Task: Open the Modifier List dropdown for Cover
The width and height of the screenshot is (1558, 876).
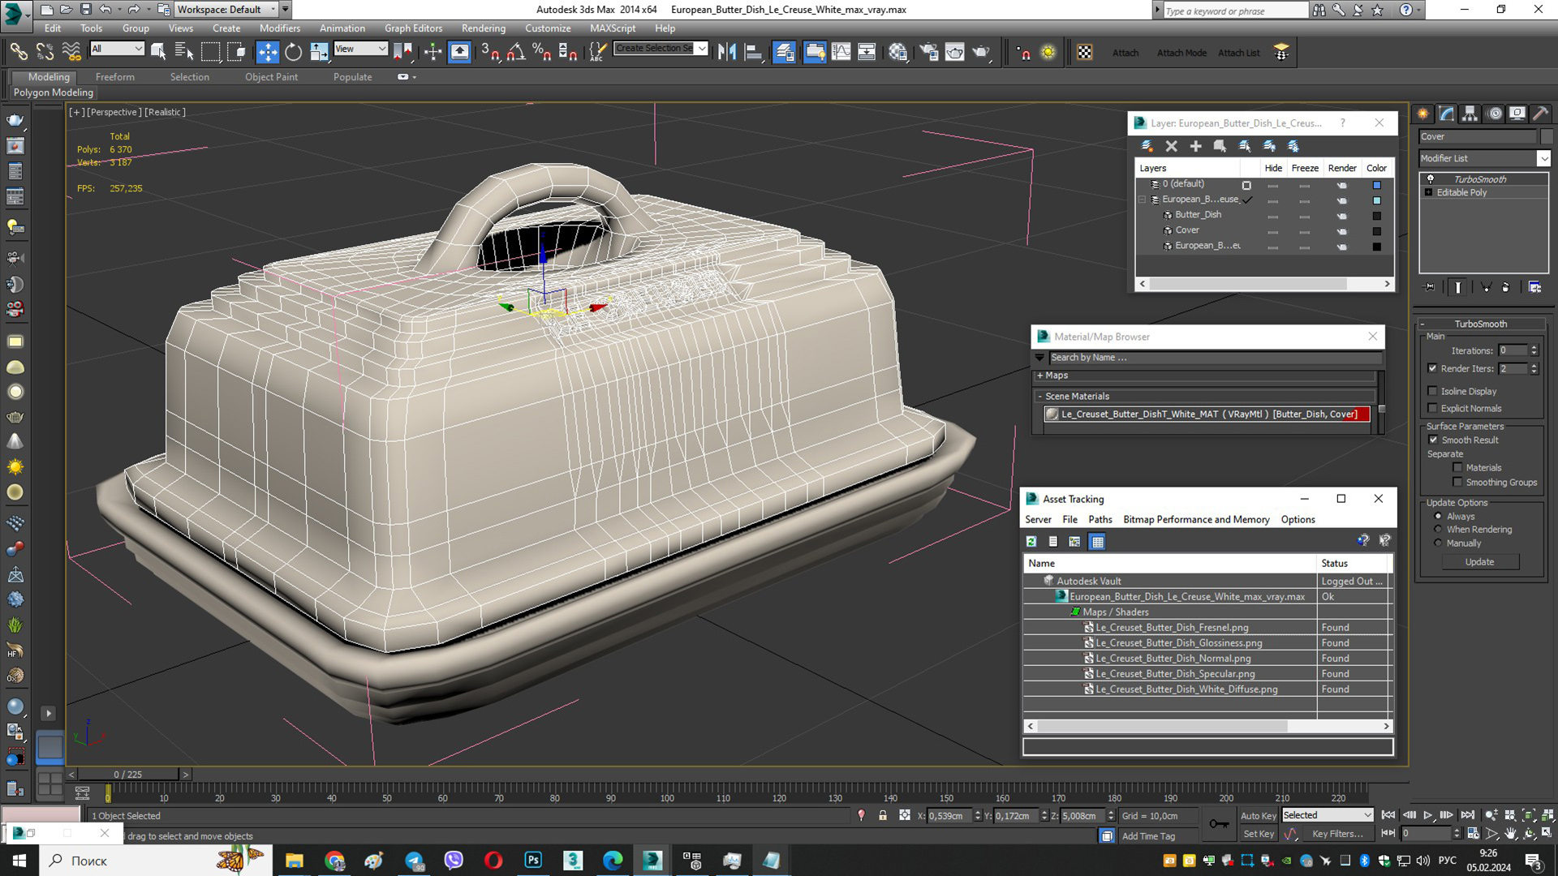Action: coord(1543,158)
